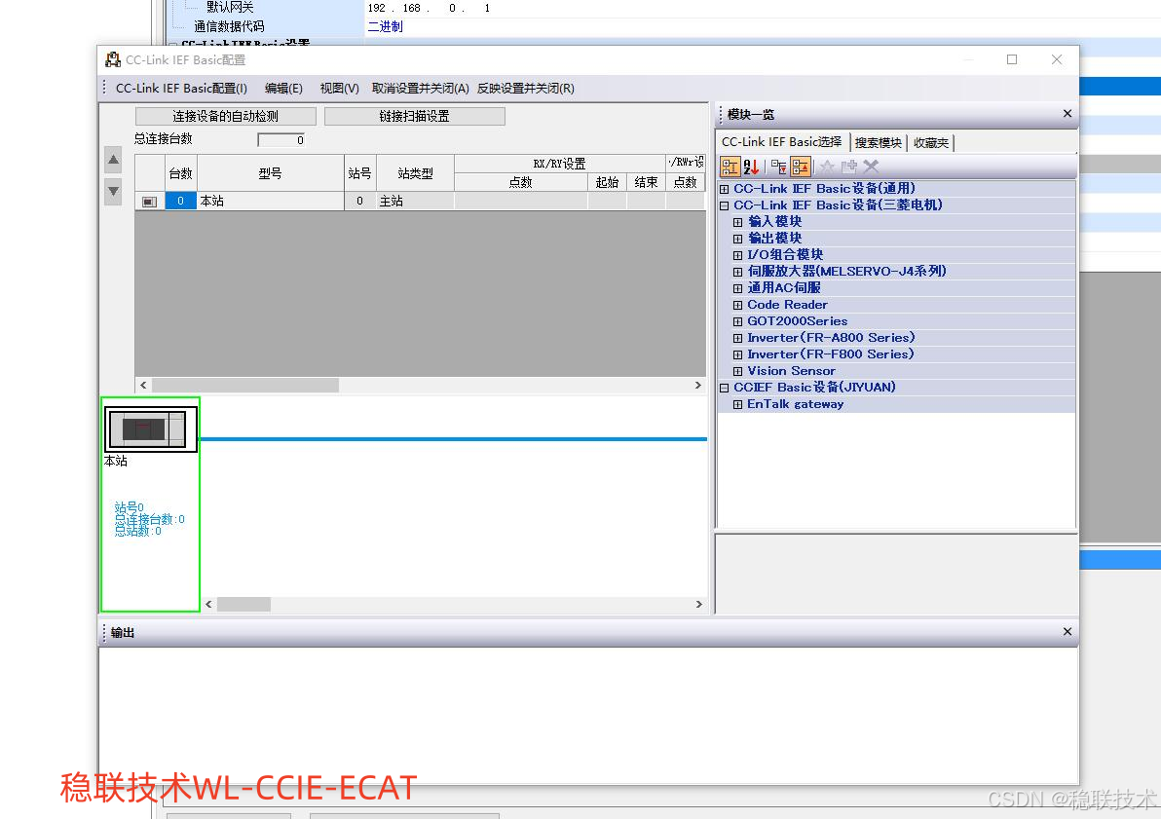Select the 台数 cell with value 0
The height and width of the screenshot is (819, 1161).
(x=180, y=202)
